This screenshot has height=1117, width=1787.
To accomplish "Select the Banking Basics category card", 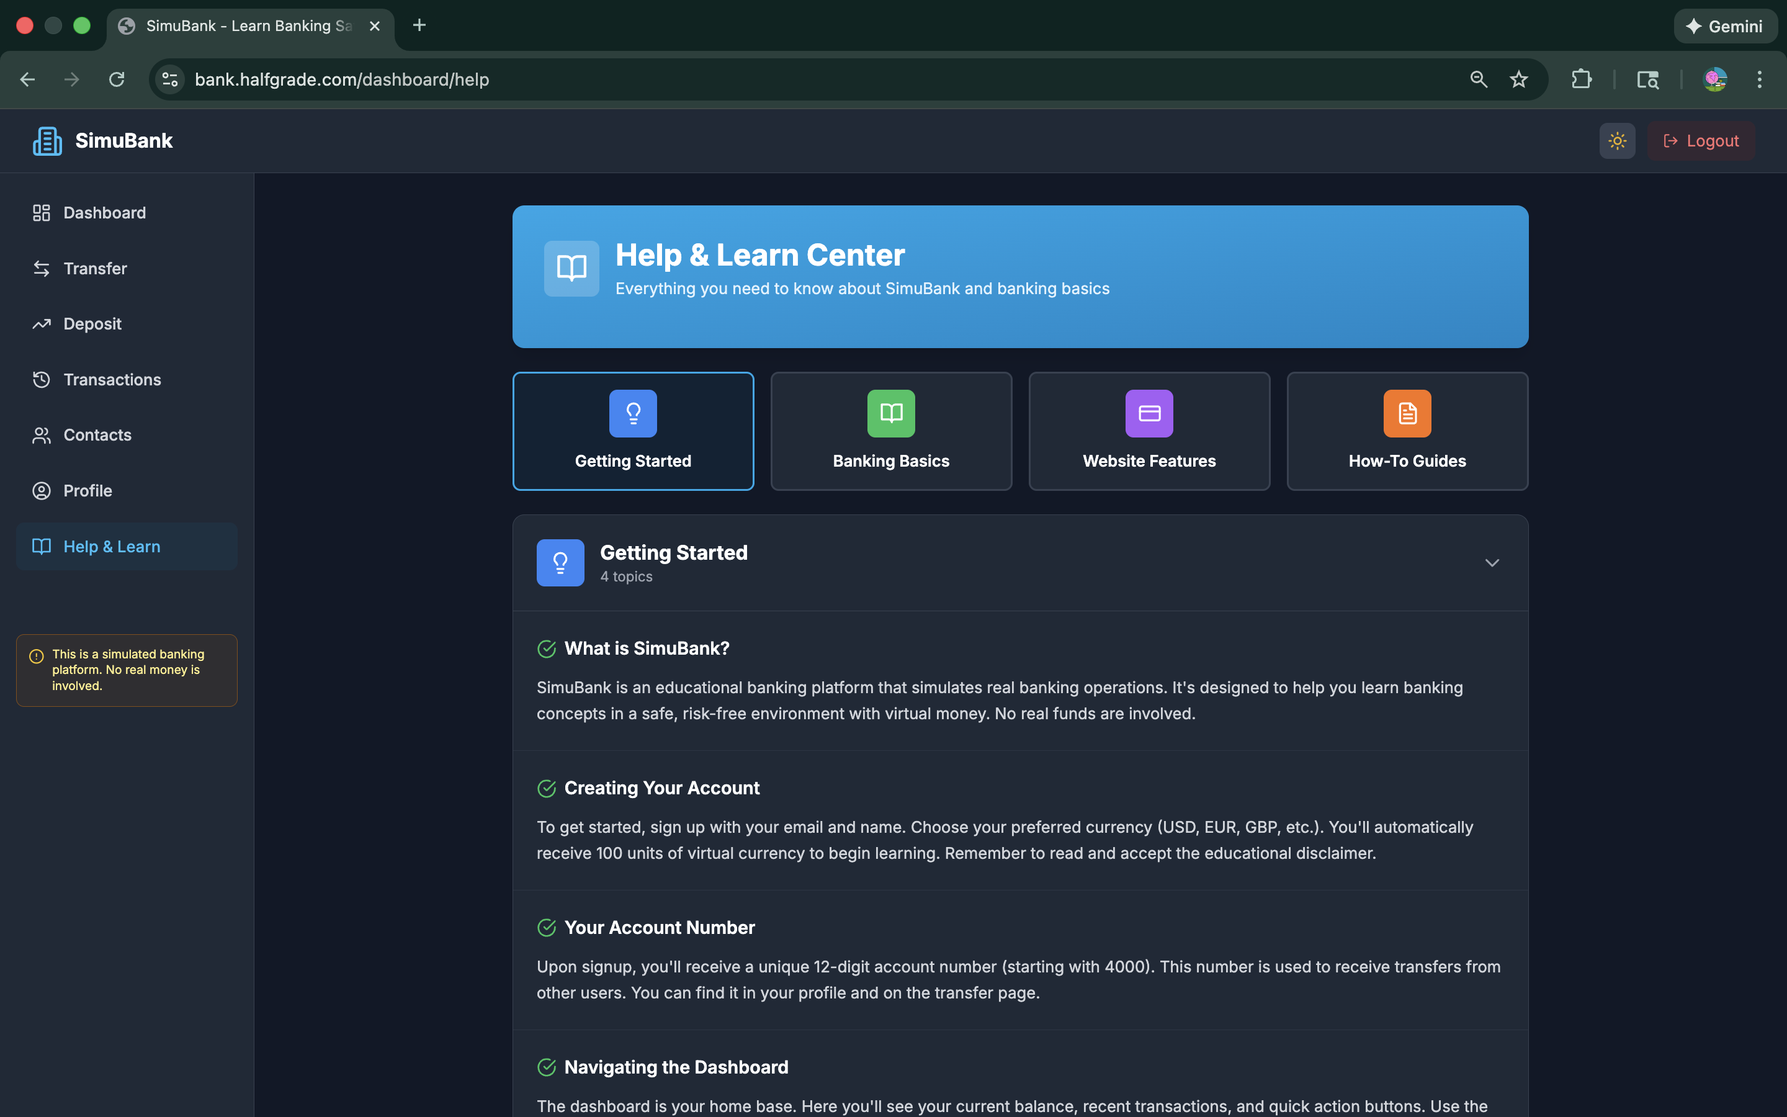I will 890,431.
